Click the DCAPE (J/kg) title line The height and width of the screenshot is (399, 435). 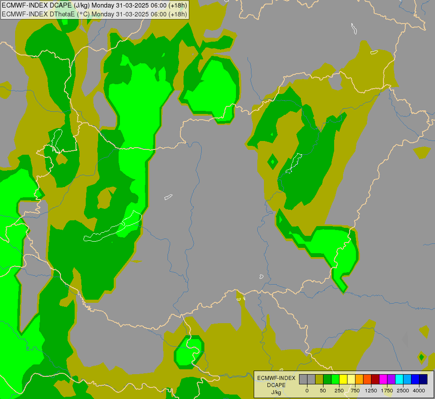pos(94,5)
